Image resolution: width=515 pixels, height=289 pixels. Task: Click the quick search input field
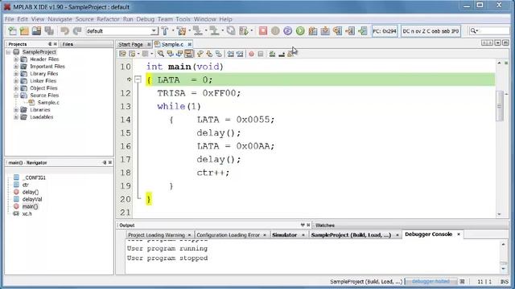click(489, 31)
